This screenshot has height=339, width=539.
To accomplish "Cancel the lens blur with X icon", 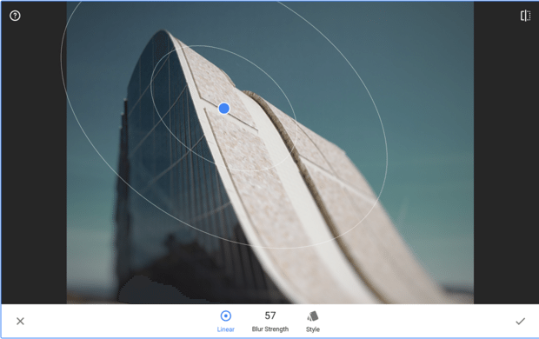I will [20, 321].
